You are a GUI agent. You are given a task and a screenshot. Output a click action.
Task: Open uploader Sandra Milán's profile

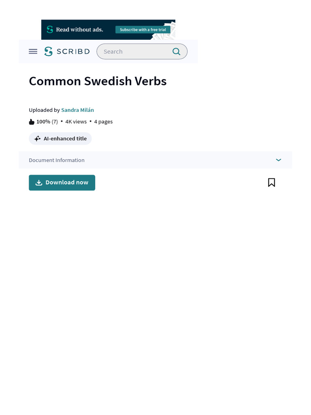click(77, 110)
